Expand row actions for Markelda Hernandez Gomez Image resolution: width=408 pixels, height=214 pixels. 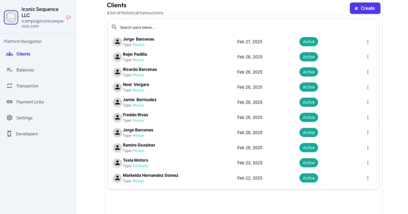[368, 178]
